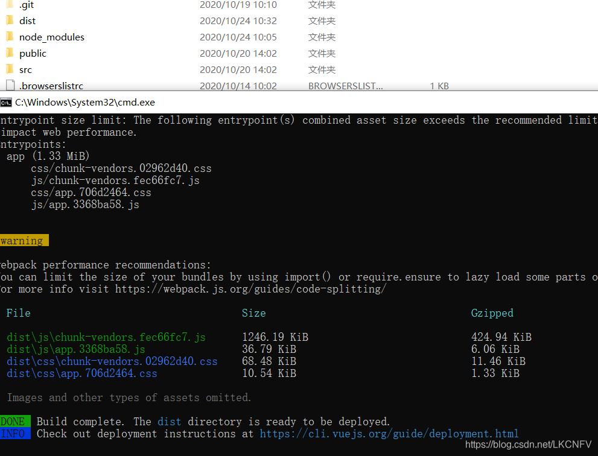This screenshot has width=598, height=456.
Task: Select the public folder name
Action: coord(33,53)
